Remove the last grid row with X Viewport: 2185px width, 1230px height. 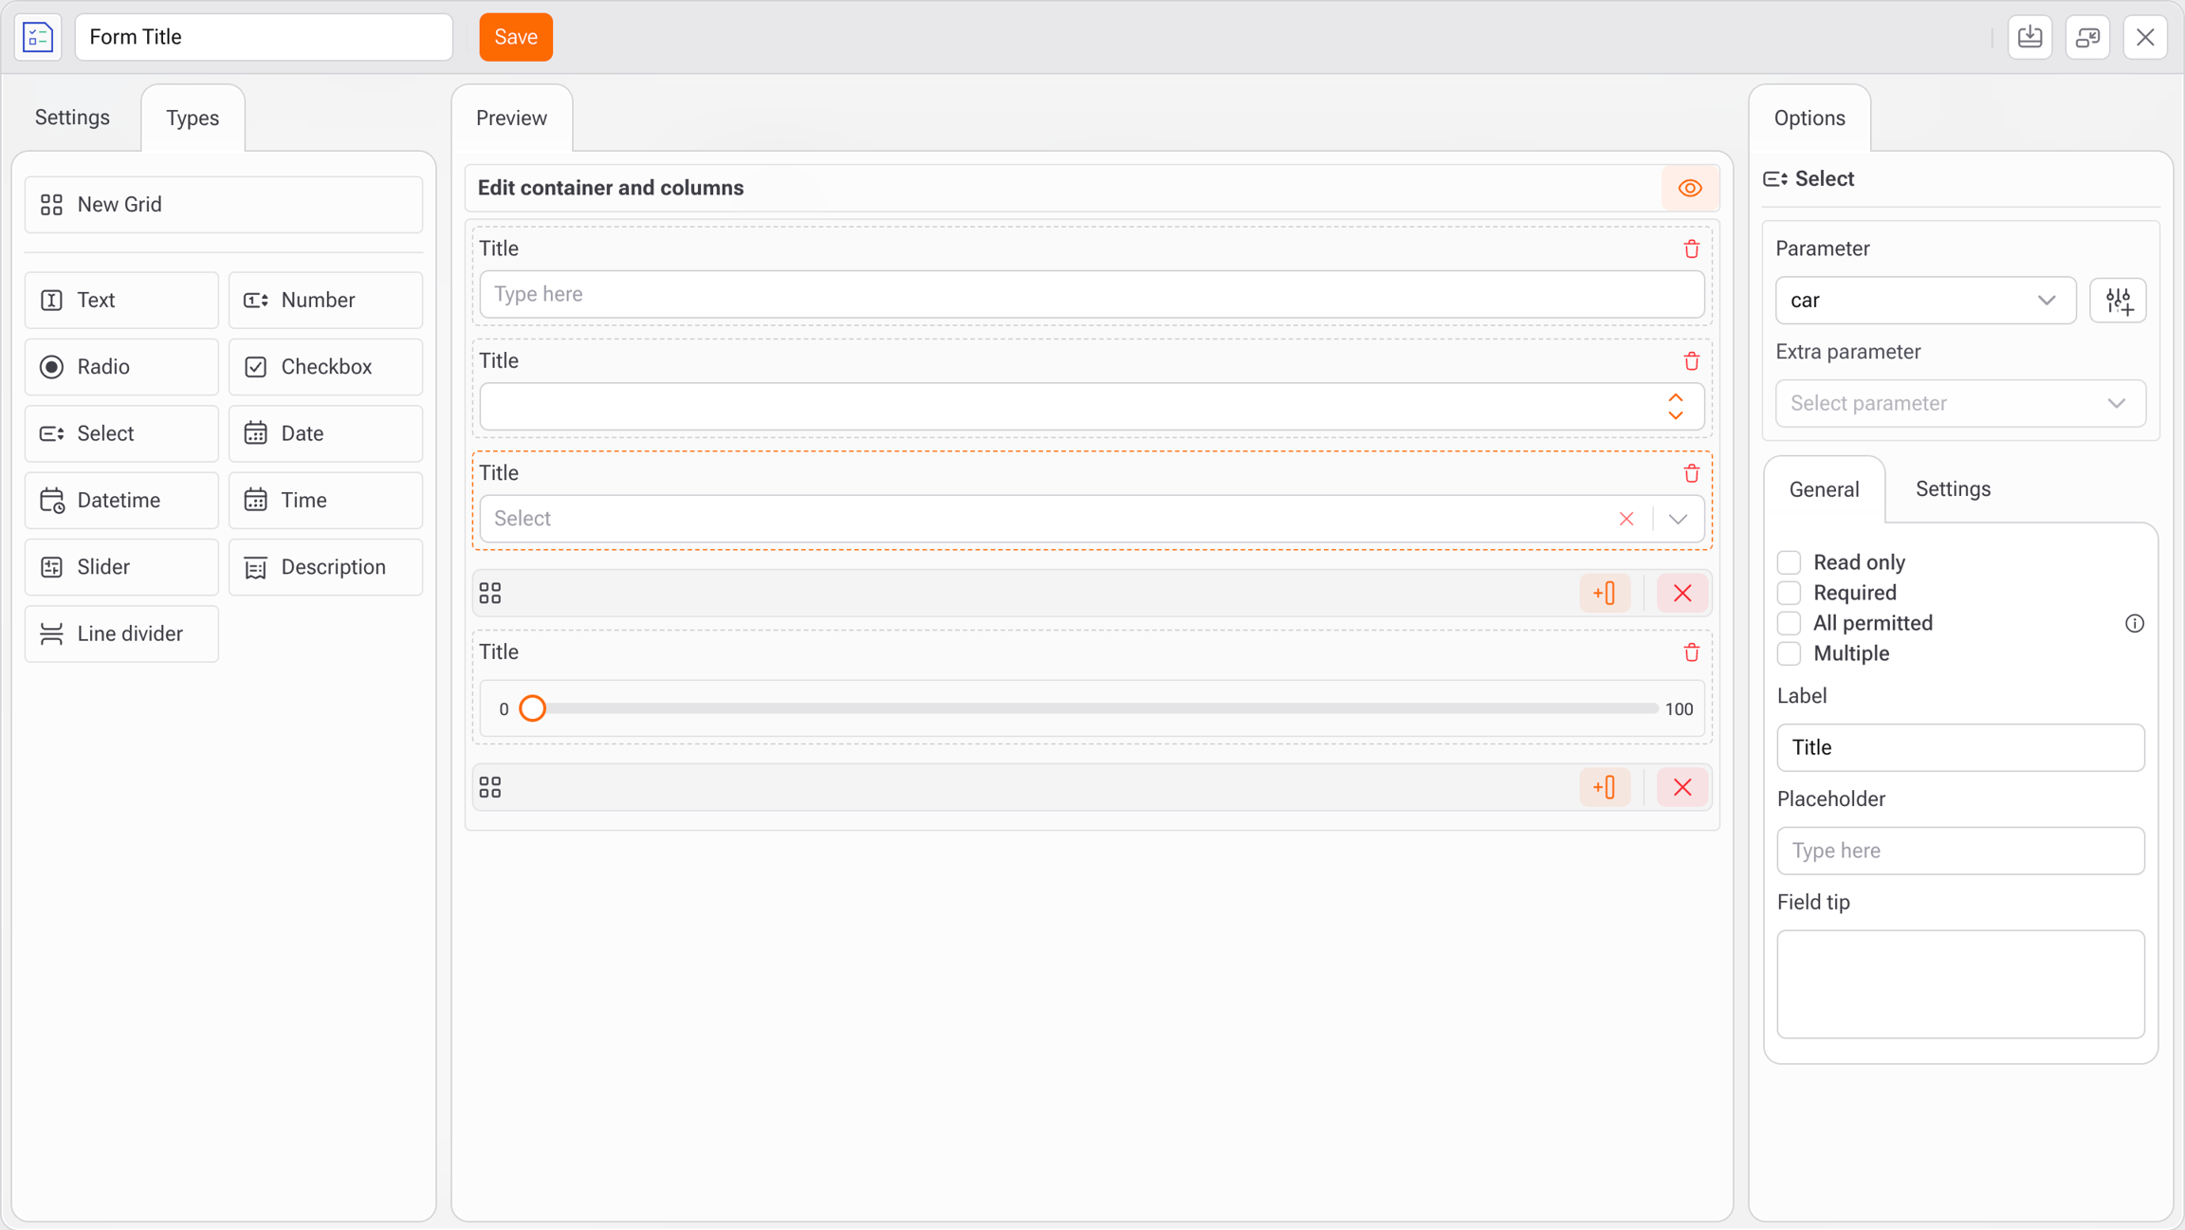pos(1682,787)
